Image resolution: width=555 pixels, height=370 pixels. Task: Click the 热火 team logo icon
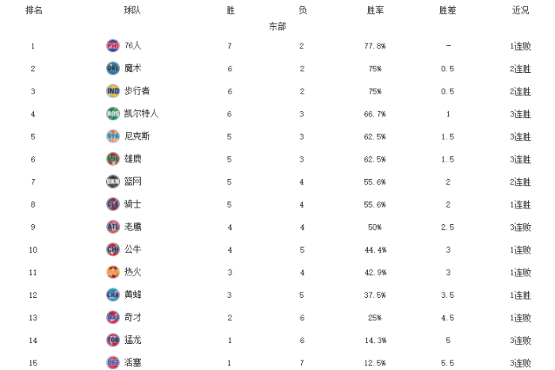[x=113, y=272]
